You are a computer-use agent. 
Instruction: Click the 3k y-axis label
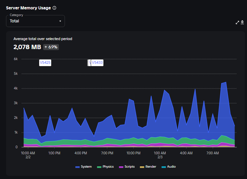pyautogui.click(x=16, y=103)
